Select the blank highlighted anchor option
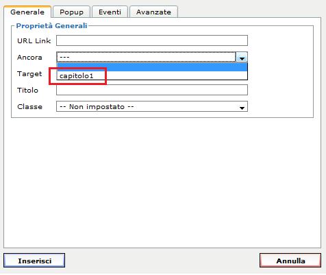The width and height of the screenshot is (326, 275). [x=152, y=67]
